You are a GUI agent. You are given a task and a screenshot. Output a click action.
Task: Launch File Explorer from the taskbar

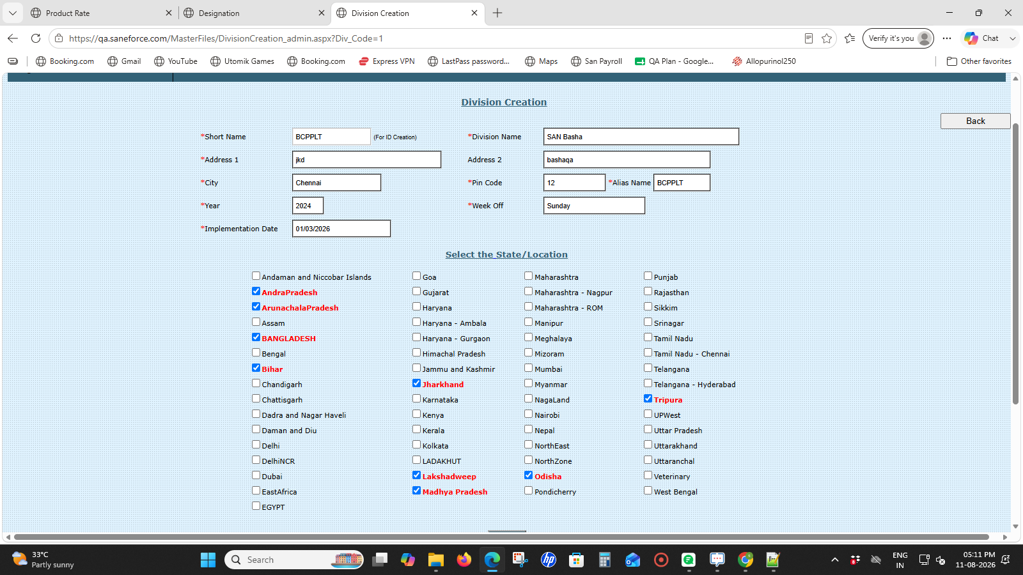tap(436, 560)
